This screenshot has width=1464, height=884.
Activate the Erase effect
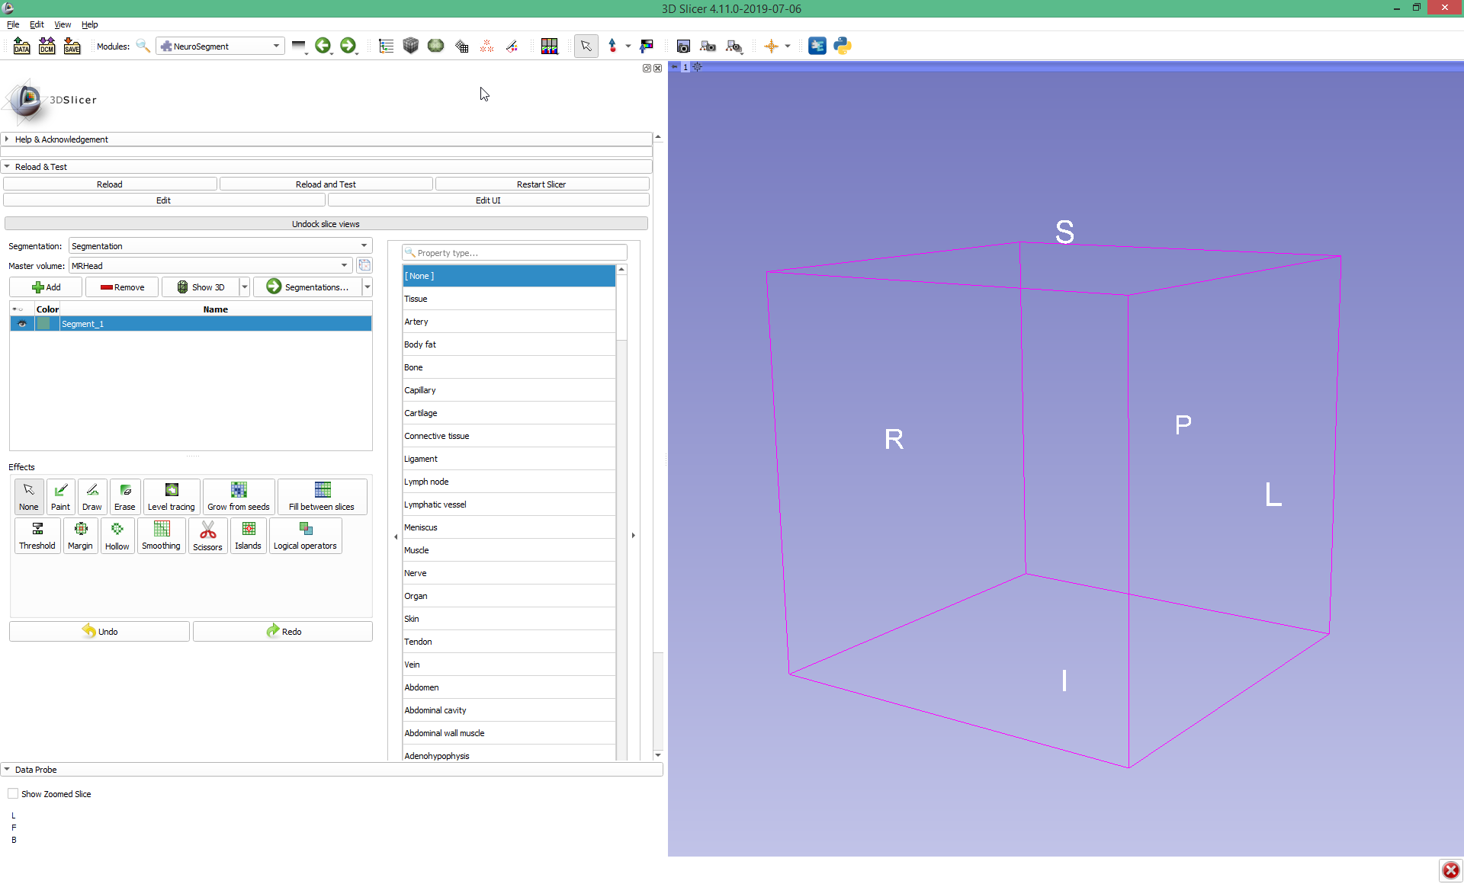coord(124,496)
